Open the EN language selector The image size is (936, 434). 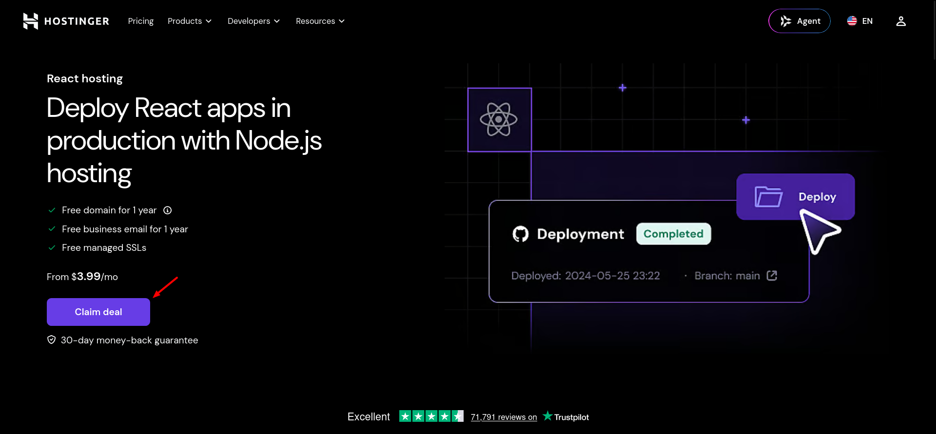click(860, 21)
